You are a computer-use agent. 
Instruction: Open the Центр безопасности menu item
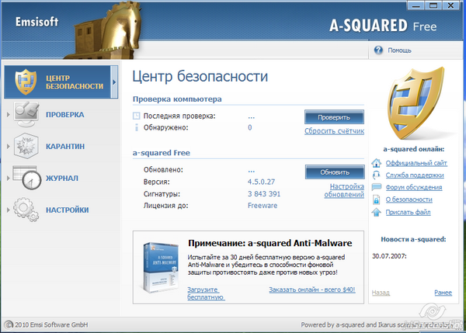click(x=61, y=82)
